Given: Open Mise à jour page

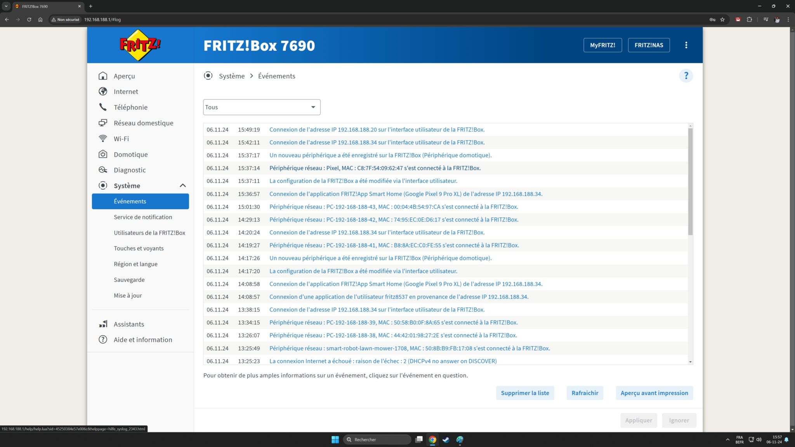Looking at the screenshot, I should (x=128, y=295).
